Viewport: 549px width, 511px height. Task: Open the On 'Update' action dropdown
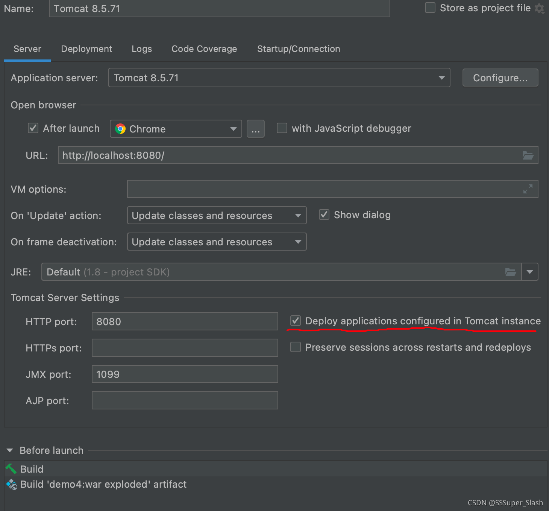pyautogui.click(x=217, y=215)
